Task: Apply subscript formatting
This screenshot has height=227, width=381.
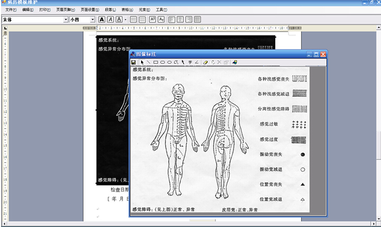Action: click(x=161, y=20)
